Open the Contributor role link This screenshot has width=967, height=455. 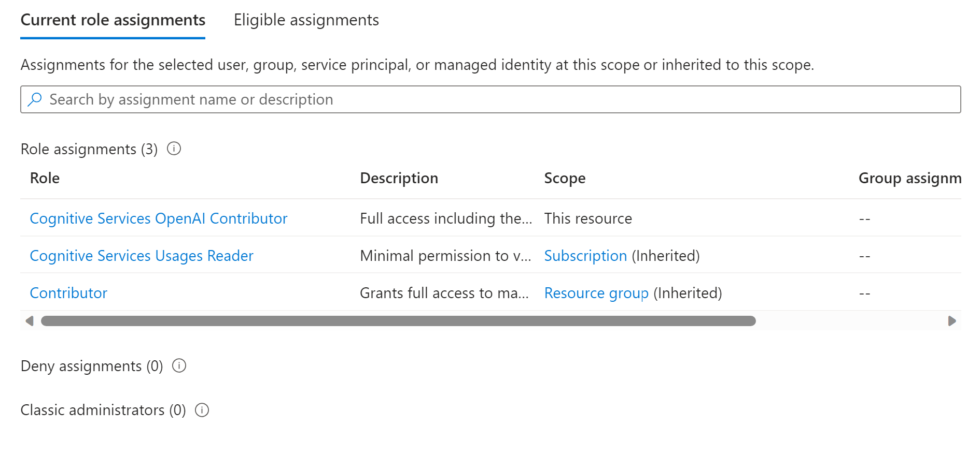click(68, 292)
